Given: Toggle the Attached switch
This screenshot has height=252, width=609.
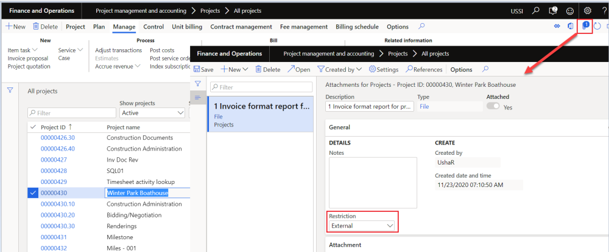Looking at the screenshot, I should (x=493, y=106).
